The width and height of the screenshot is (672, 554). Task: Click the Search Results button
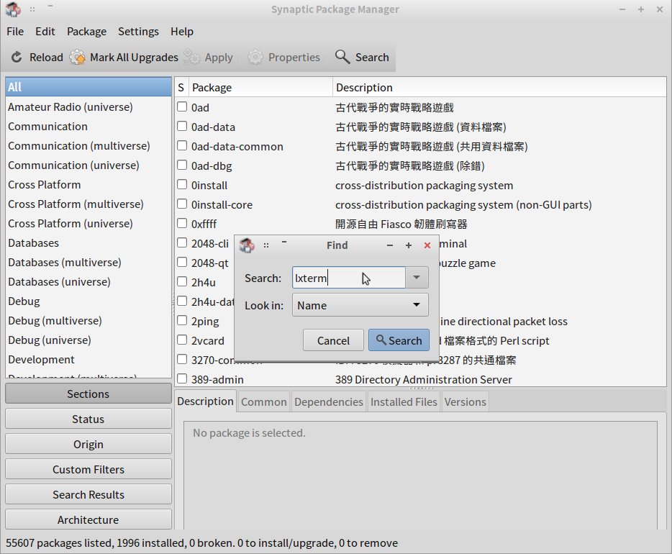pos(88,494)
